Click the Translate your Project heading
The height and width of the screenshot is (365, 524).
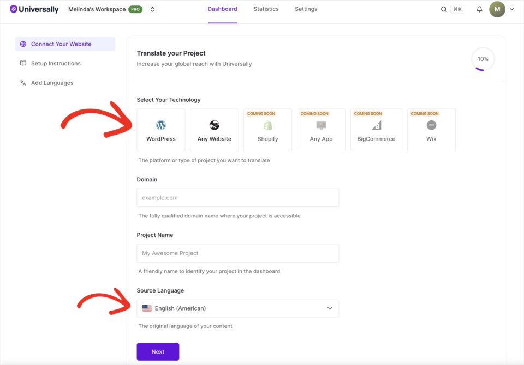click(171, 53)
